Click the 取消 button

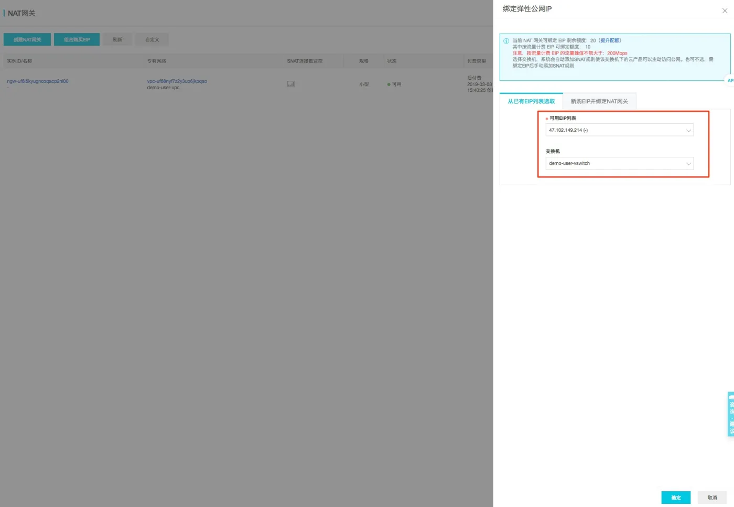pyautogui.click(x=712, y=498)
